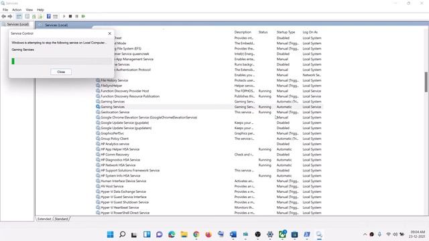Click the Start Service play icon
The height and width of the screenshot is (241, 429).
(64, 16)
